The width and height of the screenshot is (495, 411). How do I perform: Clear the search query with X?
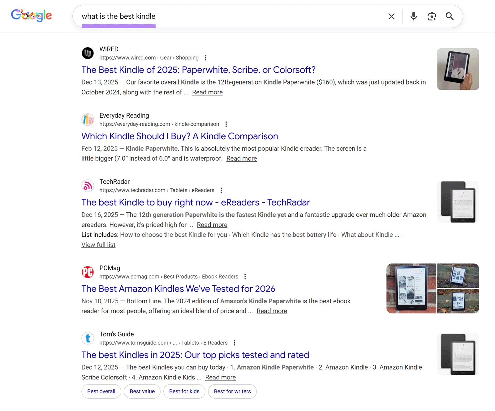click(391, 16)
